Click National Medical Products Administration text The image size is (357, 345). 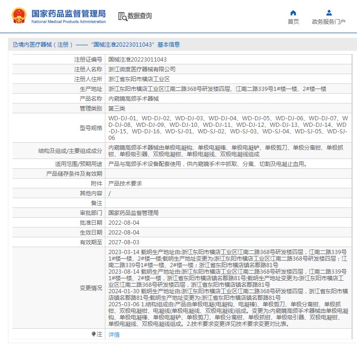(x=69, y=21)
